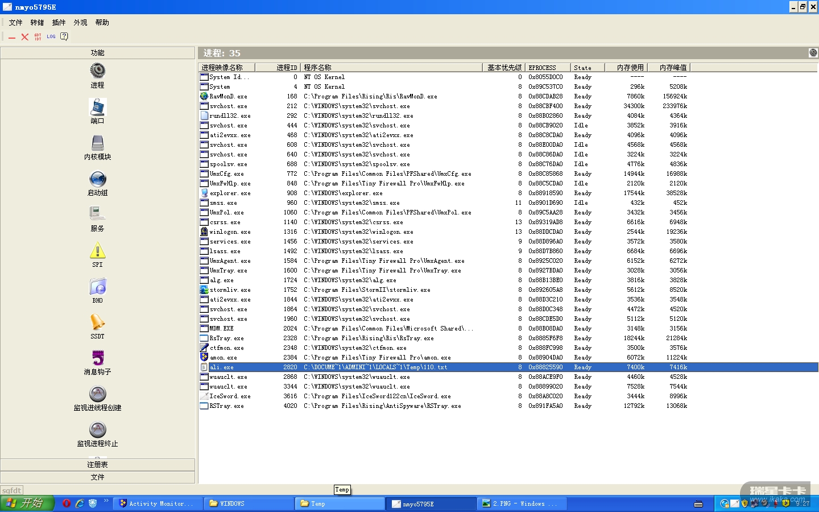Click the red minus toolbar icon
Screen dimensions: 819x512
coord(12,37)
